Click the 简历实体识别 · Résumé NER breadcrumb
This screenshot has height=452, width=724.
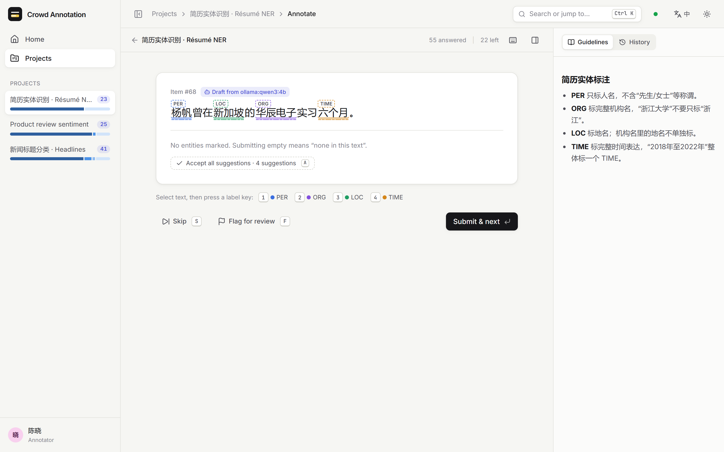click(x=232, y=14)
